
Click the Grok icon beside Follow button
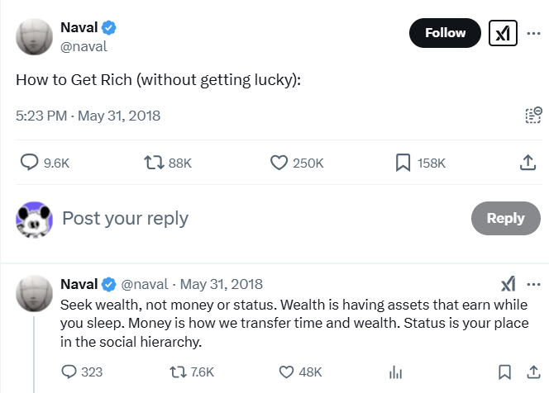pyautogui.click(x=503, y=33)
